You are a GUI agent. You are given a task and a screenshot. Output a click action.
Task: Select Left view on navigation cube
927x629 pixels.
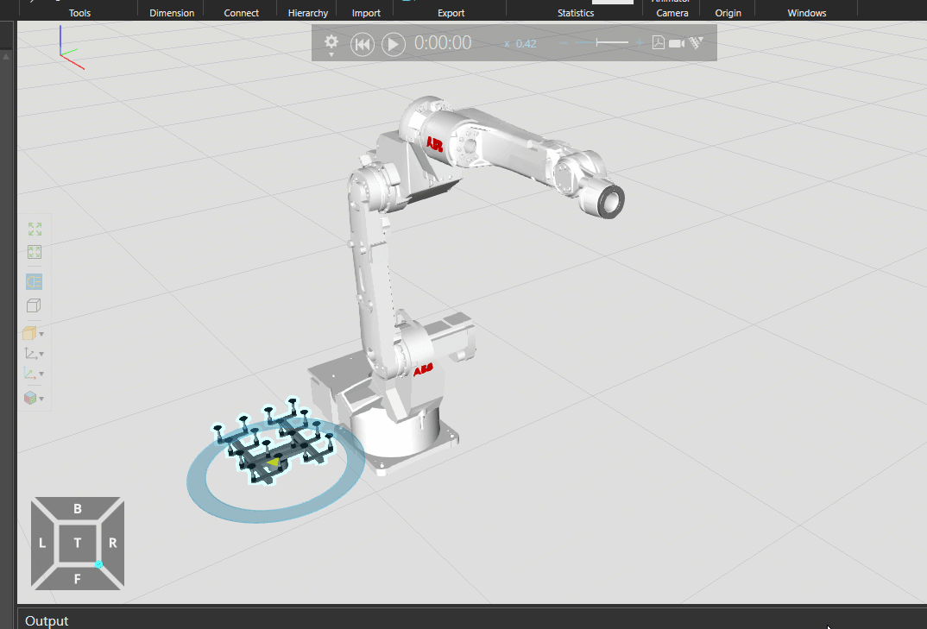click(x=42, y=544)
